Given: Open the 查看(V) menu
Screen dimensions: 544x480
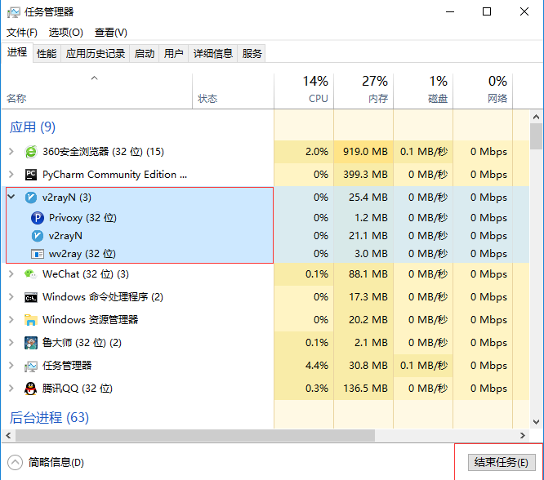Looking at the screenshot, I should pos(110,33).
